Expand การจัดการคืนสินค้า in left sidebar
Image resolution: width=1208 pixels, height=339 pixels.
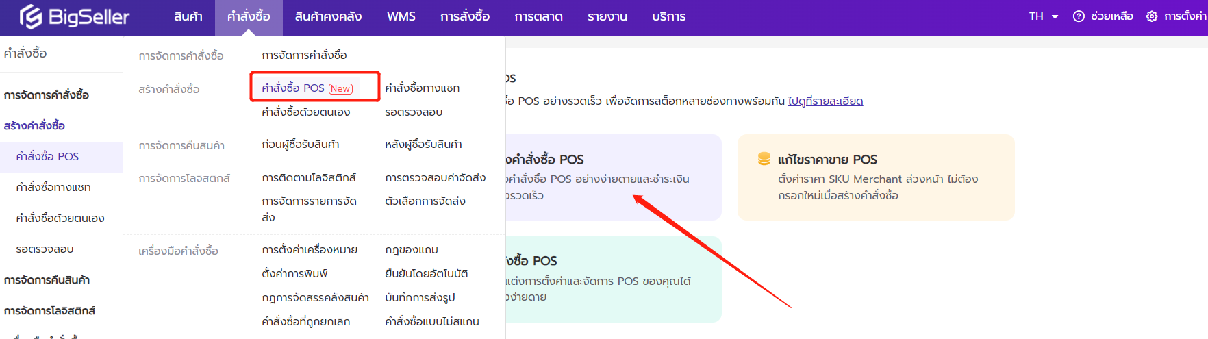click(47, 280)
